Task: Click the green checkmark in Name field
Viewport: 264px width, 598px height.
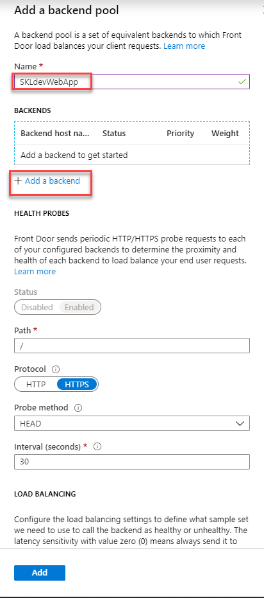Action: tap(242, 81)
